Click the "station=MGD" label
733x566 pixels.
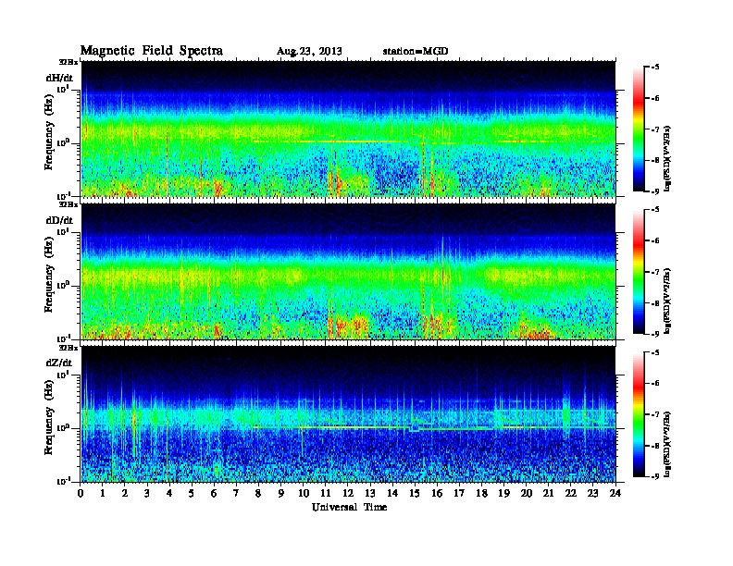(x=416, y=51)
